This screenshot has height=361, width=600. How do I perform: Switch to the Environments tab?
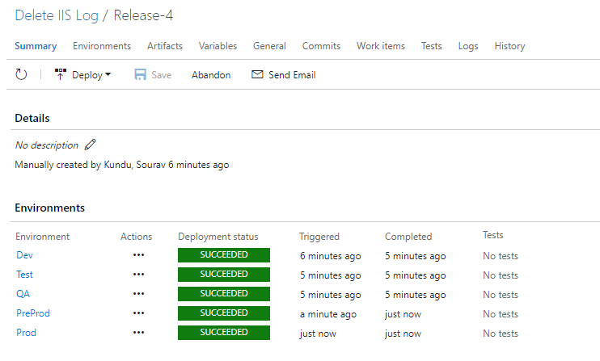pos(102,46)
